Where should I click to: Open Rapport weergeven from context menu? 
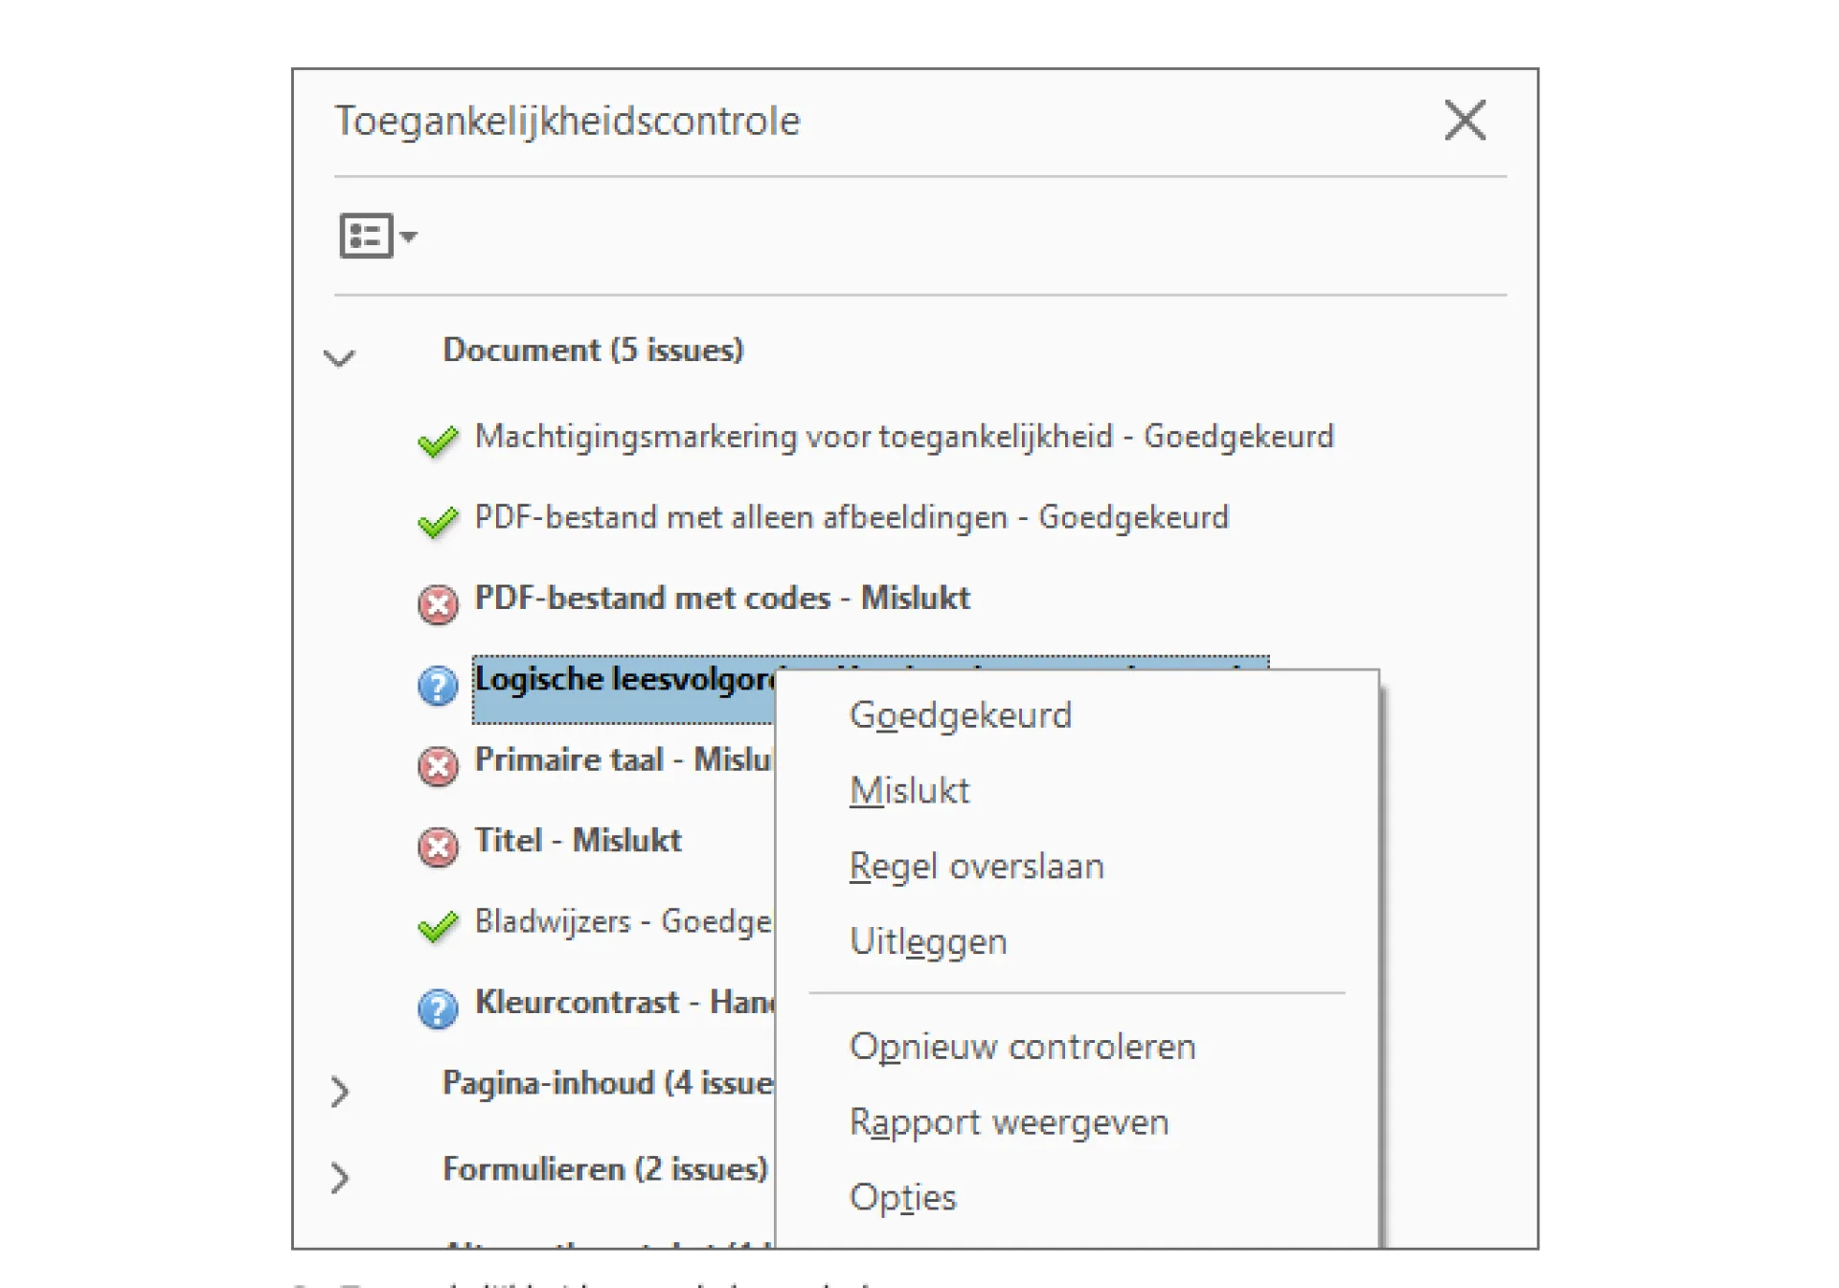click(1010, 1122)
